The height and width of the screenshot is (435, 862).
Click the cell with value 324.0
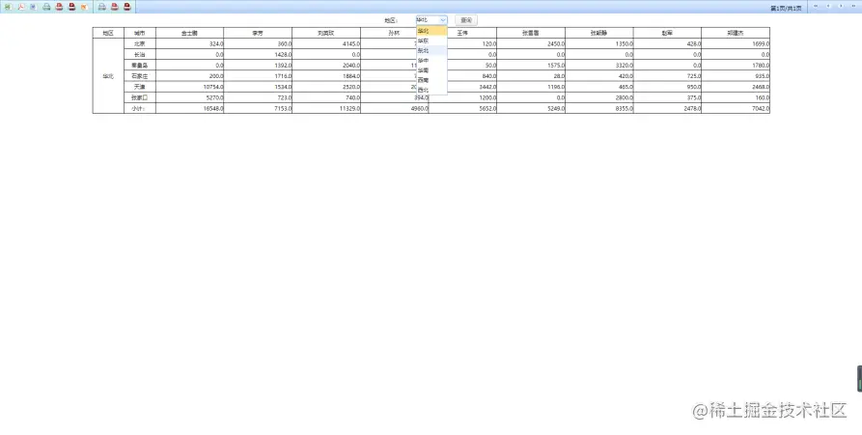pos(189,43)
